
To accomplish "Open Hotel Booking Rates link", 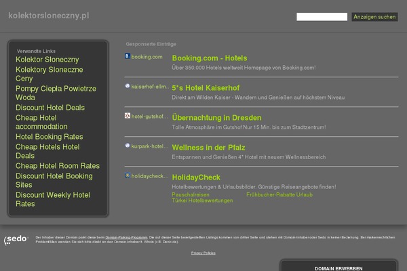I will click(x=50, y=136).
